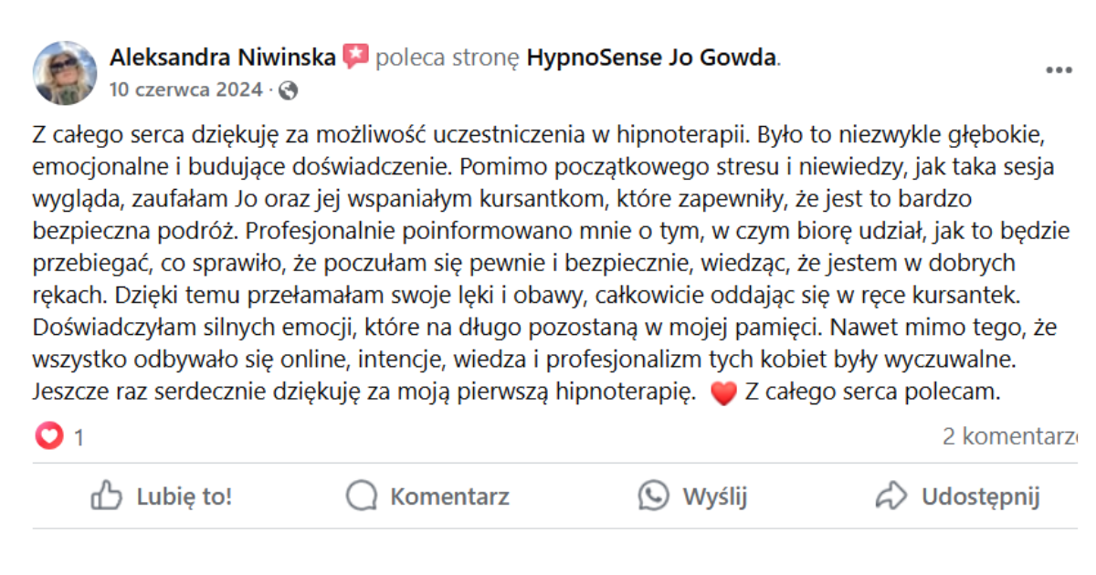Open Aleksandra Niwinska's profile picture

pyautogui.click(x=65, y=73)
